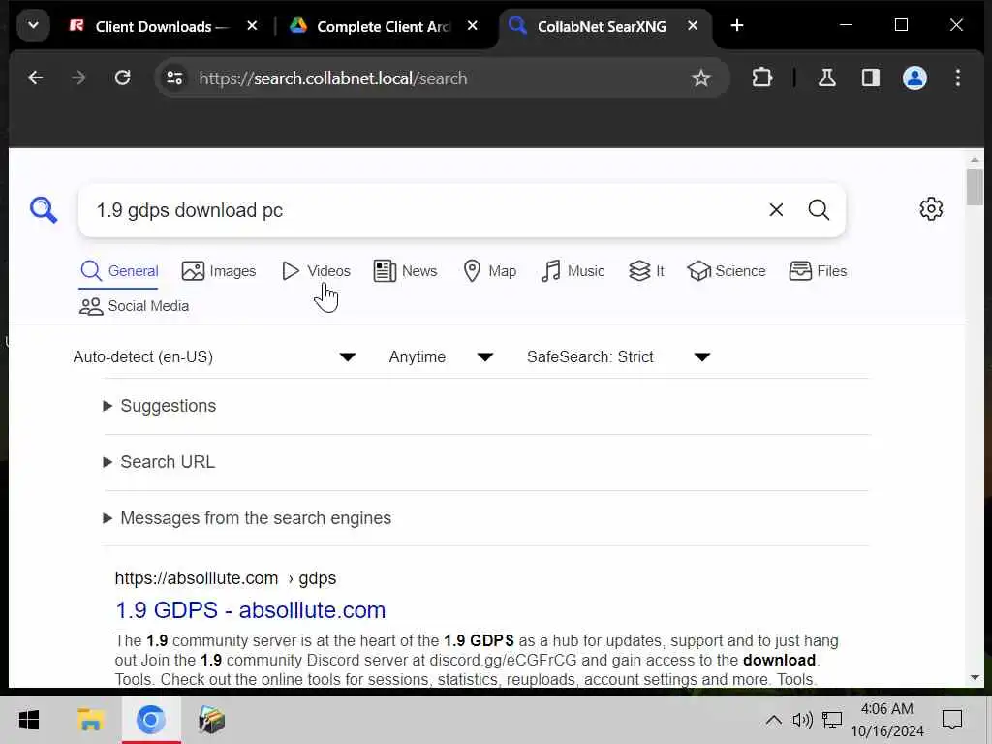
Task: Switch to Client Downloads tab
Action: pos(152,26)
